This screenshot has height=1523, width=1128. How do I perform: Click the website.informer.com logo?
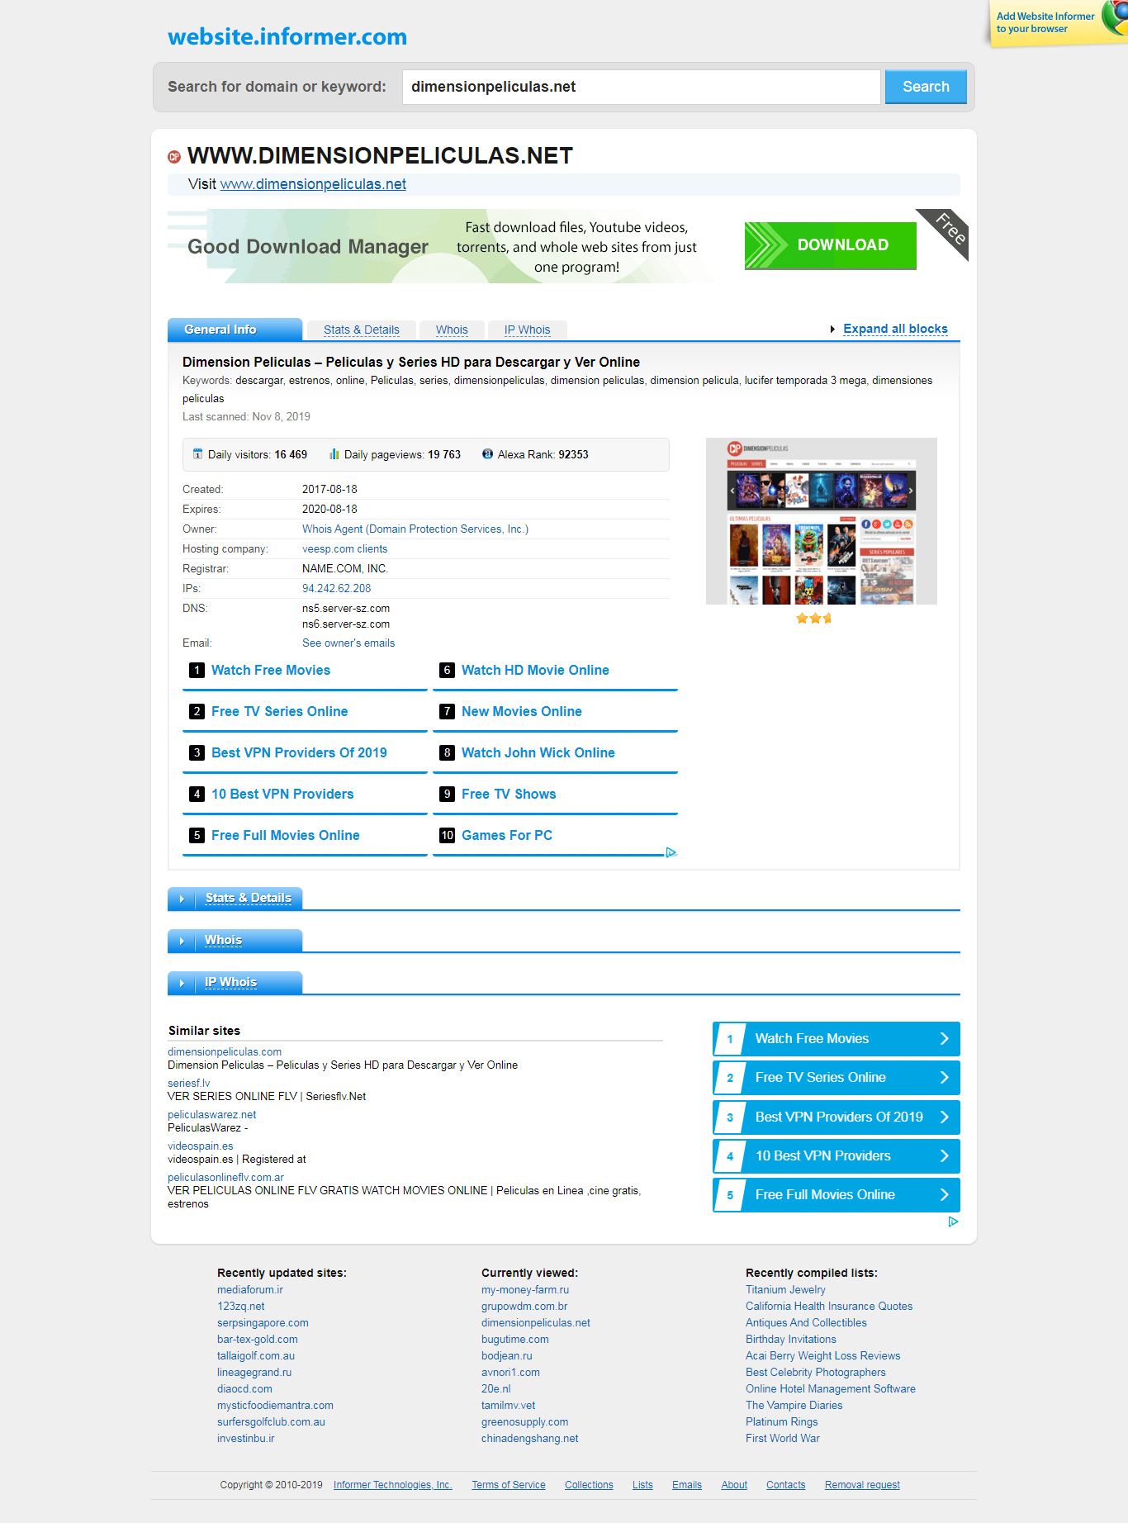[x=287, y=36]
